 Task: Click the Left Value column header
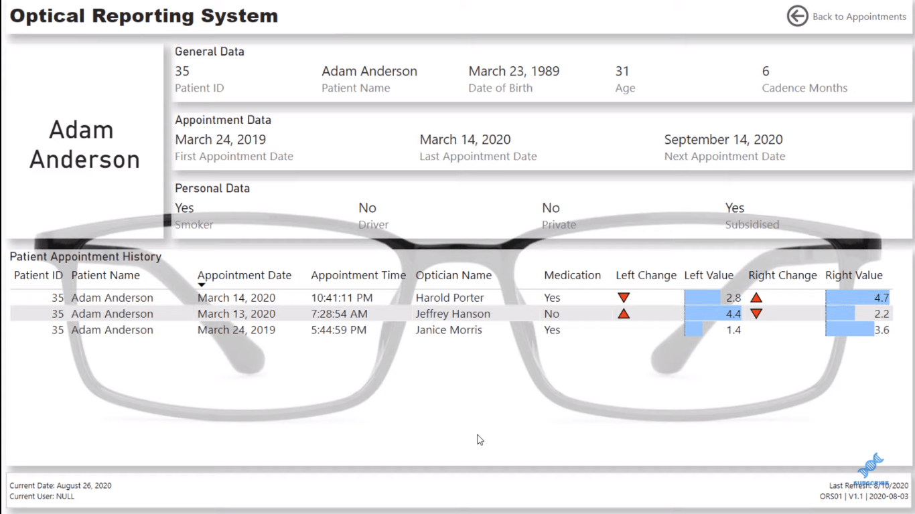coord(709,275)
